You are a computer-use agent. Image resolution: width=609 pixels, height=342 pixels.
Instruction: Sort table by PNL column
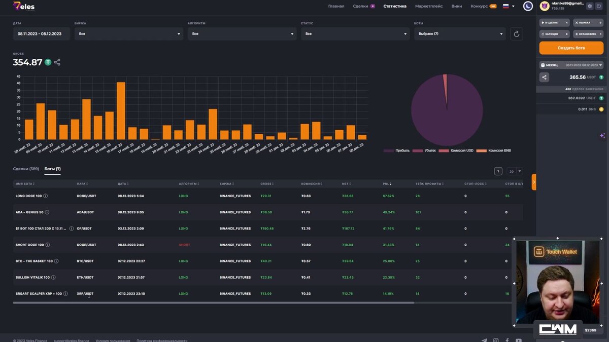(x=388, y=183)
